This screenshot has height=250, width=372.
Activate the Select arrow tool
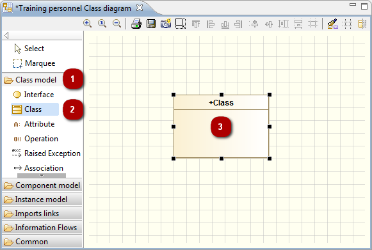(29, 49)
